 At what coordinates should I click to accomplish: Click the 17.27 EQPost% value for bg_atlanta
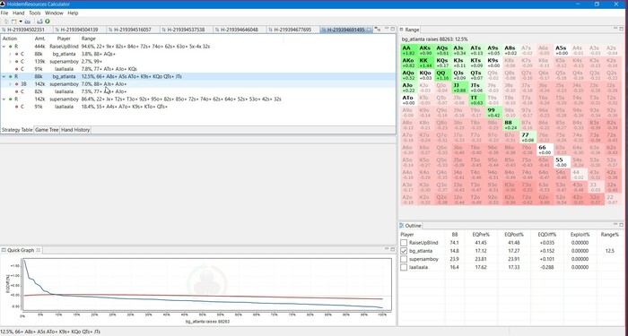(513, 251)
